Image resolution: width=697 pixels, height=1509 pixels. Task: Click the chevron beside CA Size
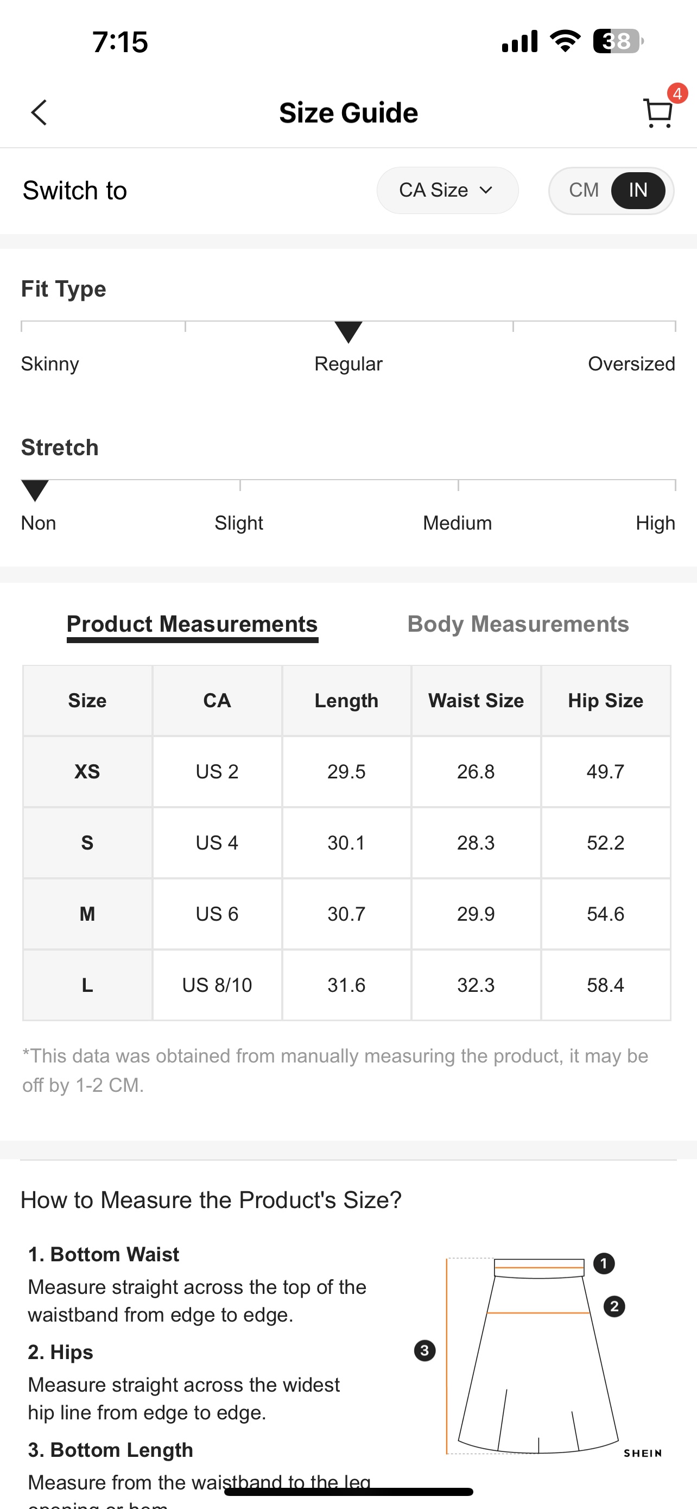[486, 190]
